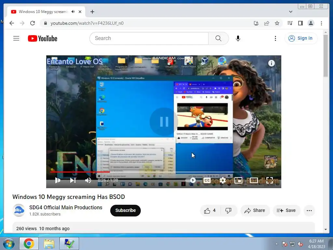Show hidden system tray icons arrow

coord(276,244)
